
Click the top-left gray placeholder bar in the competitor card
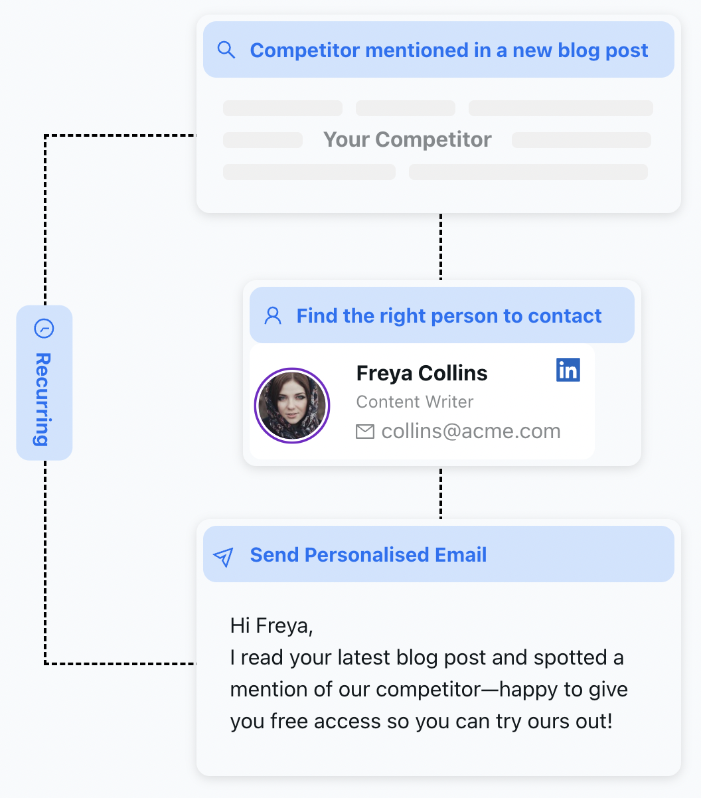click(283, 108)
